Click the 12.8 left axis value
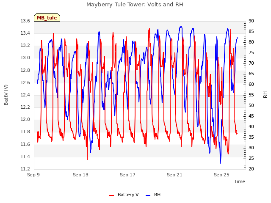 pos(25,70)
